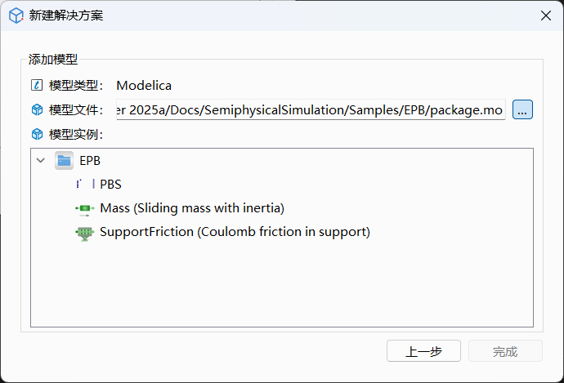This screenshot has width=564, height=383.
Task: Click the SupportFriction component icon
Action: (85, 232)
